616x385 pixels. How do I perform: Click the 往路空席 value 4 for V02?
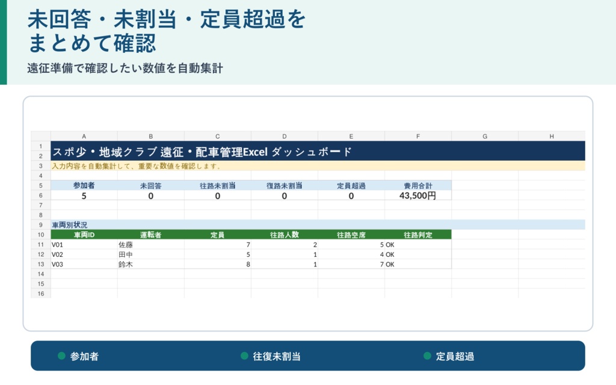[351, 254]
